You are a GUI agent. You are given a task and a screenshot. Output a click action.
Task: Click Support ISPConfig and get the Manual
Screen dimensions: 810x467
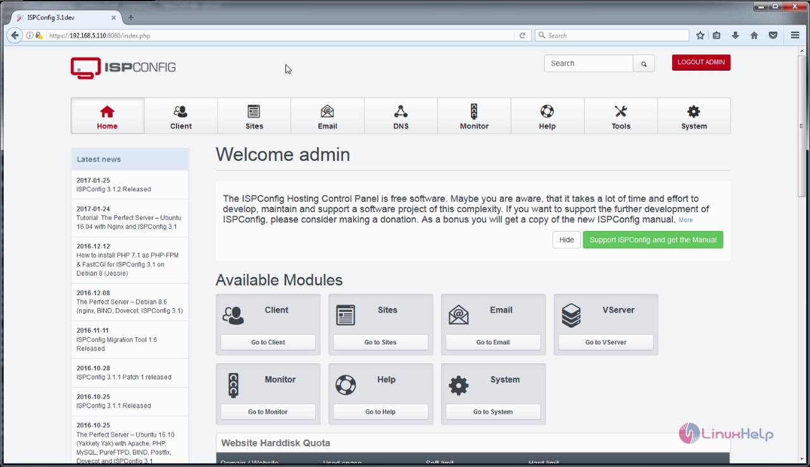(653, 240)
